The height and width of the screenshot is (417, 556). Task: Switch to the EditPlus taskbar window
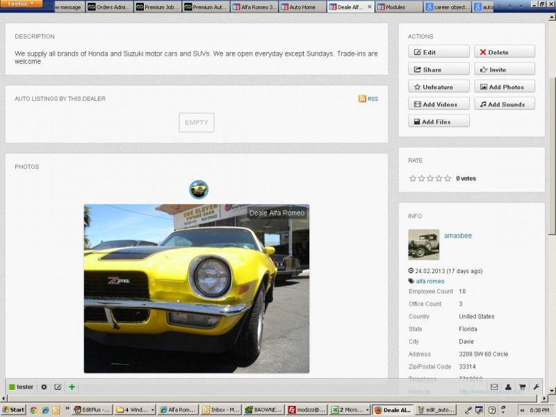pyautogui.click(x=92, y=410)
